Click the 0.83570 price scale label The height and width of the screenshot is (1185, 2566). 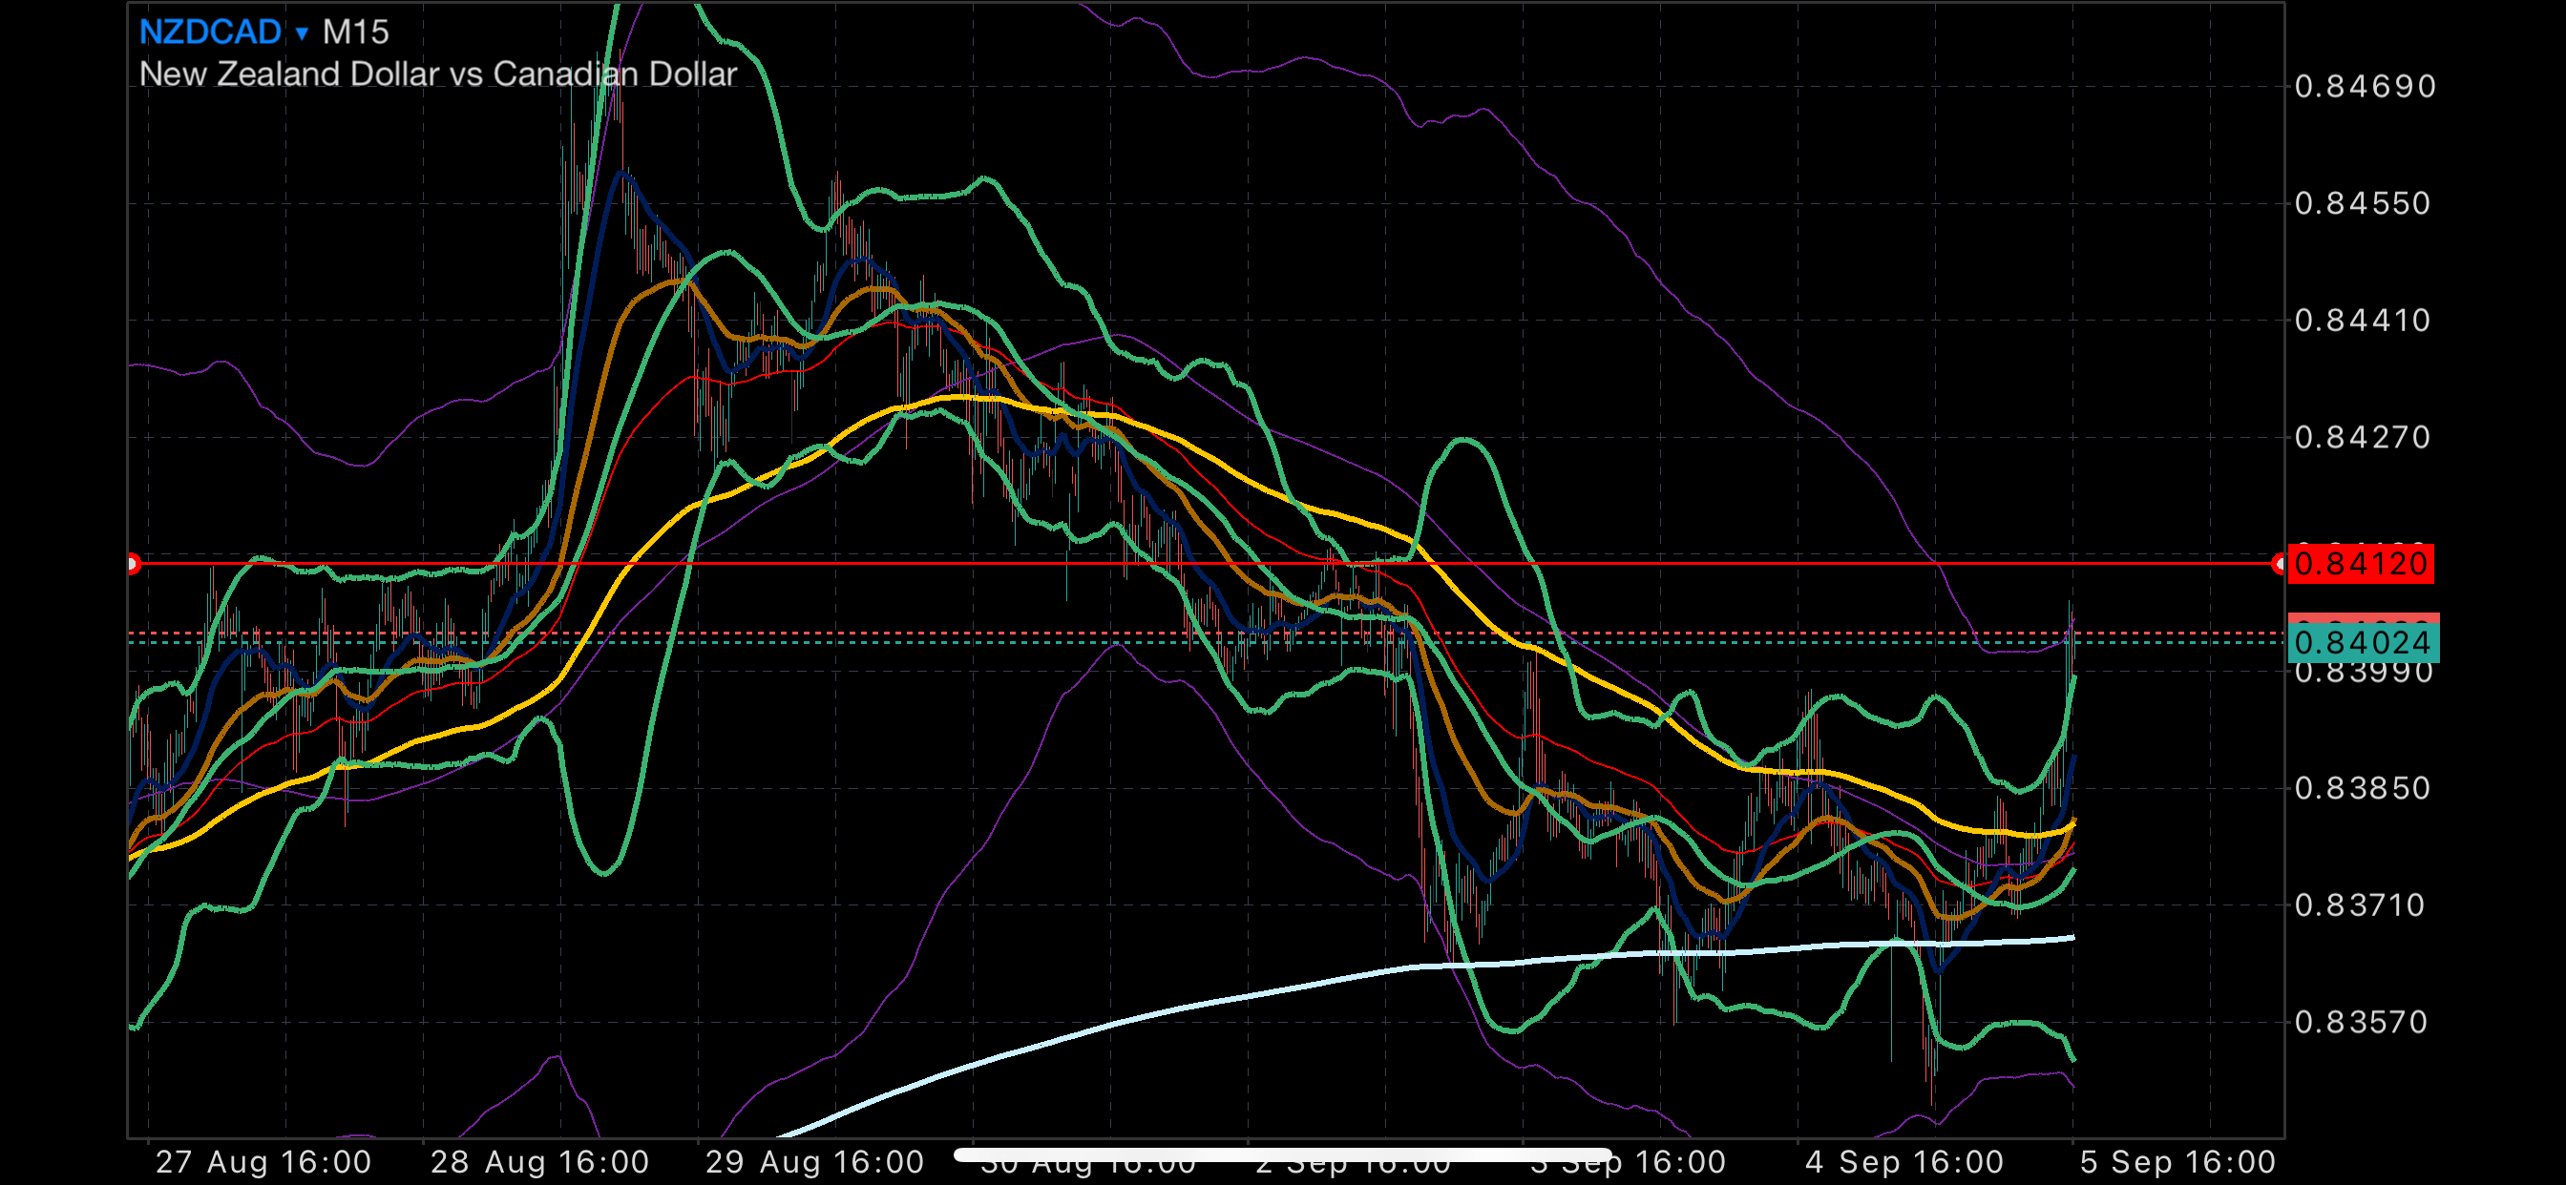pos(2361,1023)
